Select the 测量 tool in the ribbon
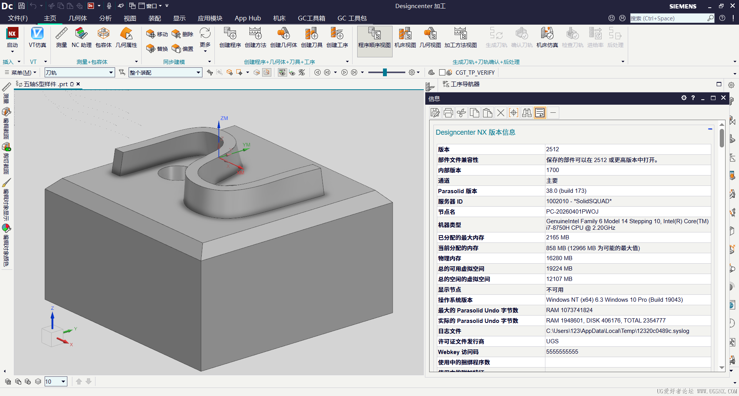This screenshot has width=739, height=396. click(x=62, y=38)
